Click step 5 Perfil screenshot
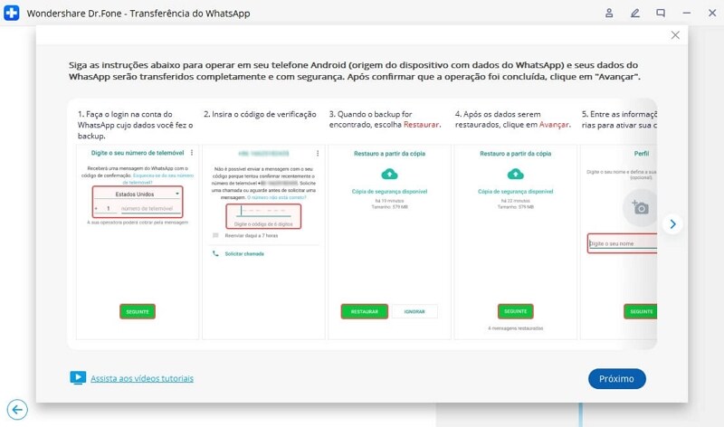The width and height of the screenshot is (724, 427). (619, 242)
